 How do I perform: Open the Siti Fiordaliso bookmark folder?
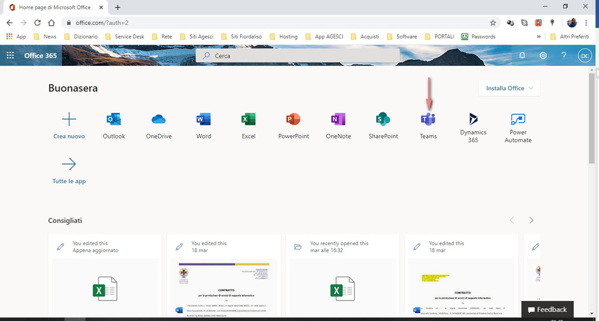241,37
